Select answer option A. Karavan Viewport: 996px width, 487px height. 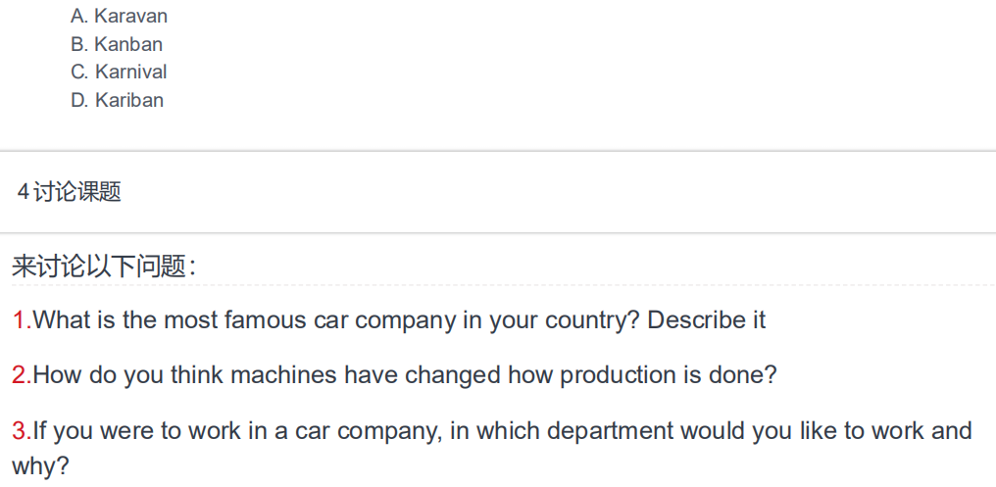tap(119, 16)
